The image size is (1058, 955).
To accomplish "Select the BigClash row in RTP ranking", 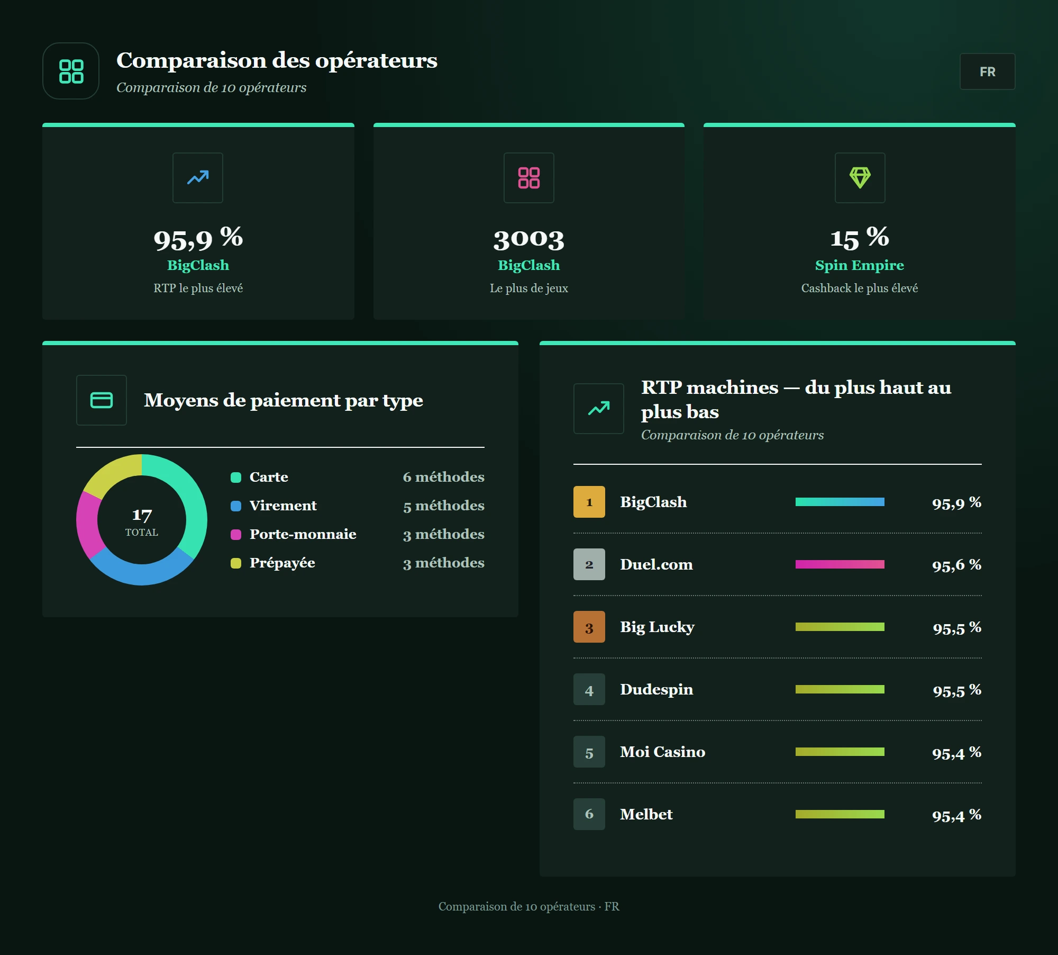I will (x=778, y=502).
